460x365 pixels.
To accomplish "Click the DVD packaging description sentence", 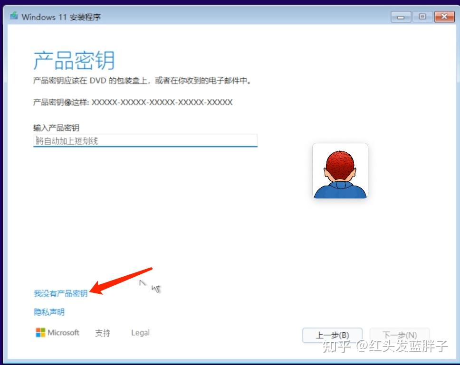I will tap(142, 81).
